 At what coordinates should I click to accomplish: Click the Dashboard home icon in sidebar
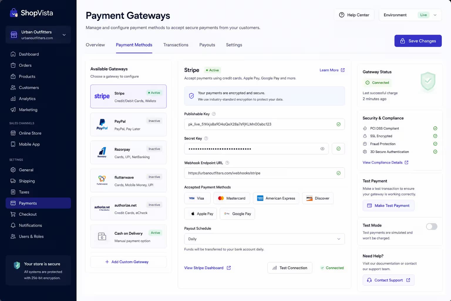coord(13,54)
